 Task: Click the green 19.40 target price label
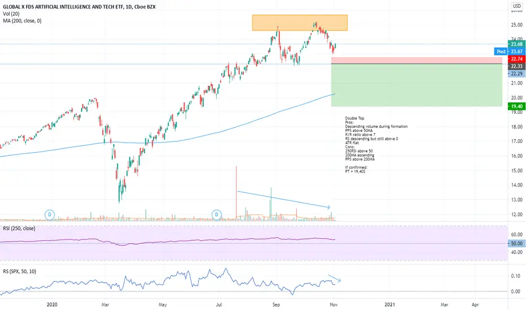coord(516,107)
